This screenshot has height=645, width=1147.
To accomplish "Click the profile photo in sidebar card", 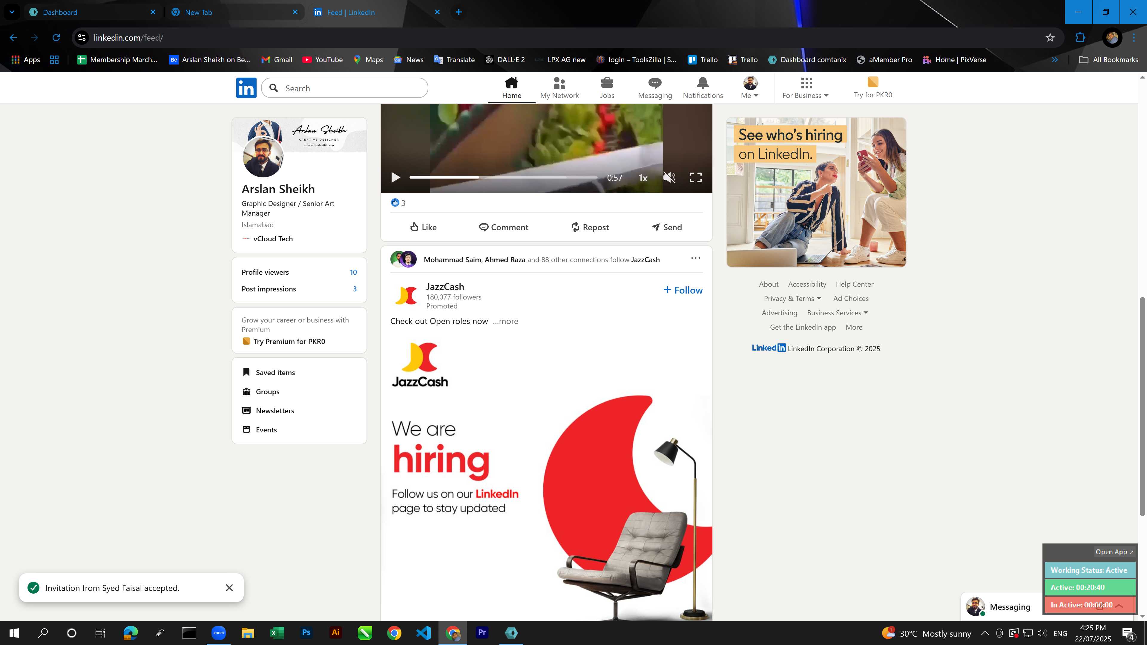I will 263,157.
